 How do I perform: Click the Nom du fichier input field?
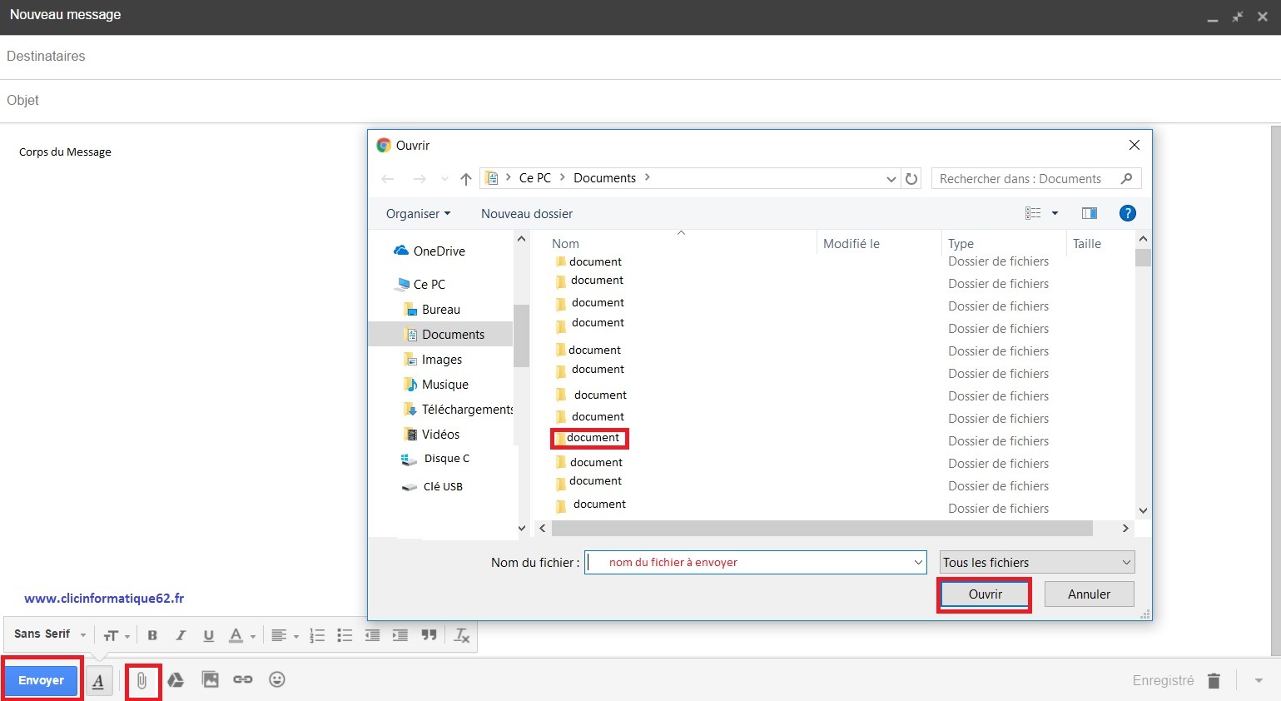756,563
